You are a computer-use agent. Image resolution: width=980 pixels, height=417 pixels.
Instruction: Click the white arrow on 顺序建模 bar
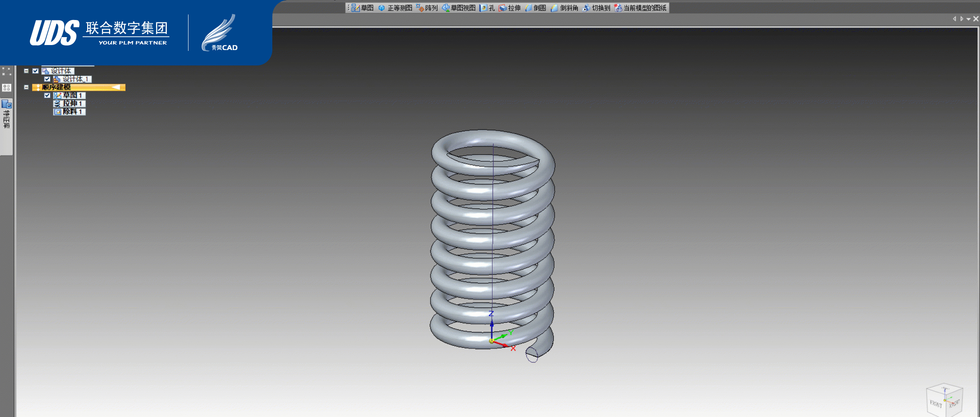116,87
